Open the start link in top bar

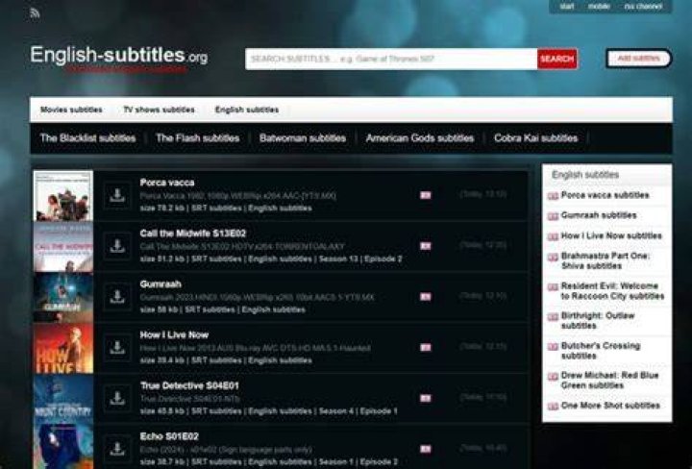point(567,6)
